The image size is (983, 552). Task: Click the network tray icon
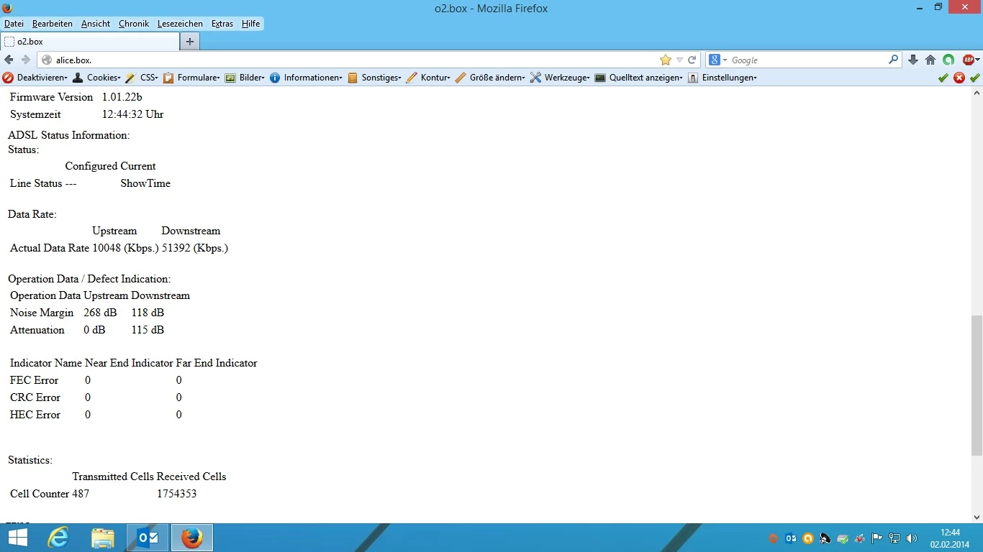[894, 538]
